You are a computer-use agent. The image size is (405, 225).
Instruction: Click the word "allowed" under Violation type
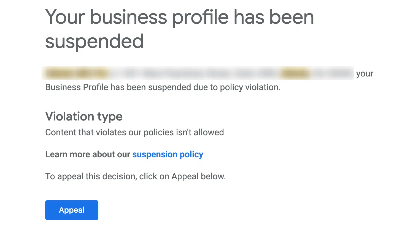(x=209, y=132)
